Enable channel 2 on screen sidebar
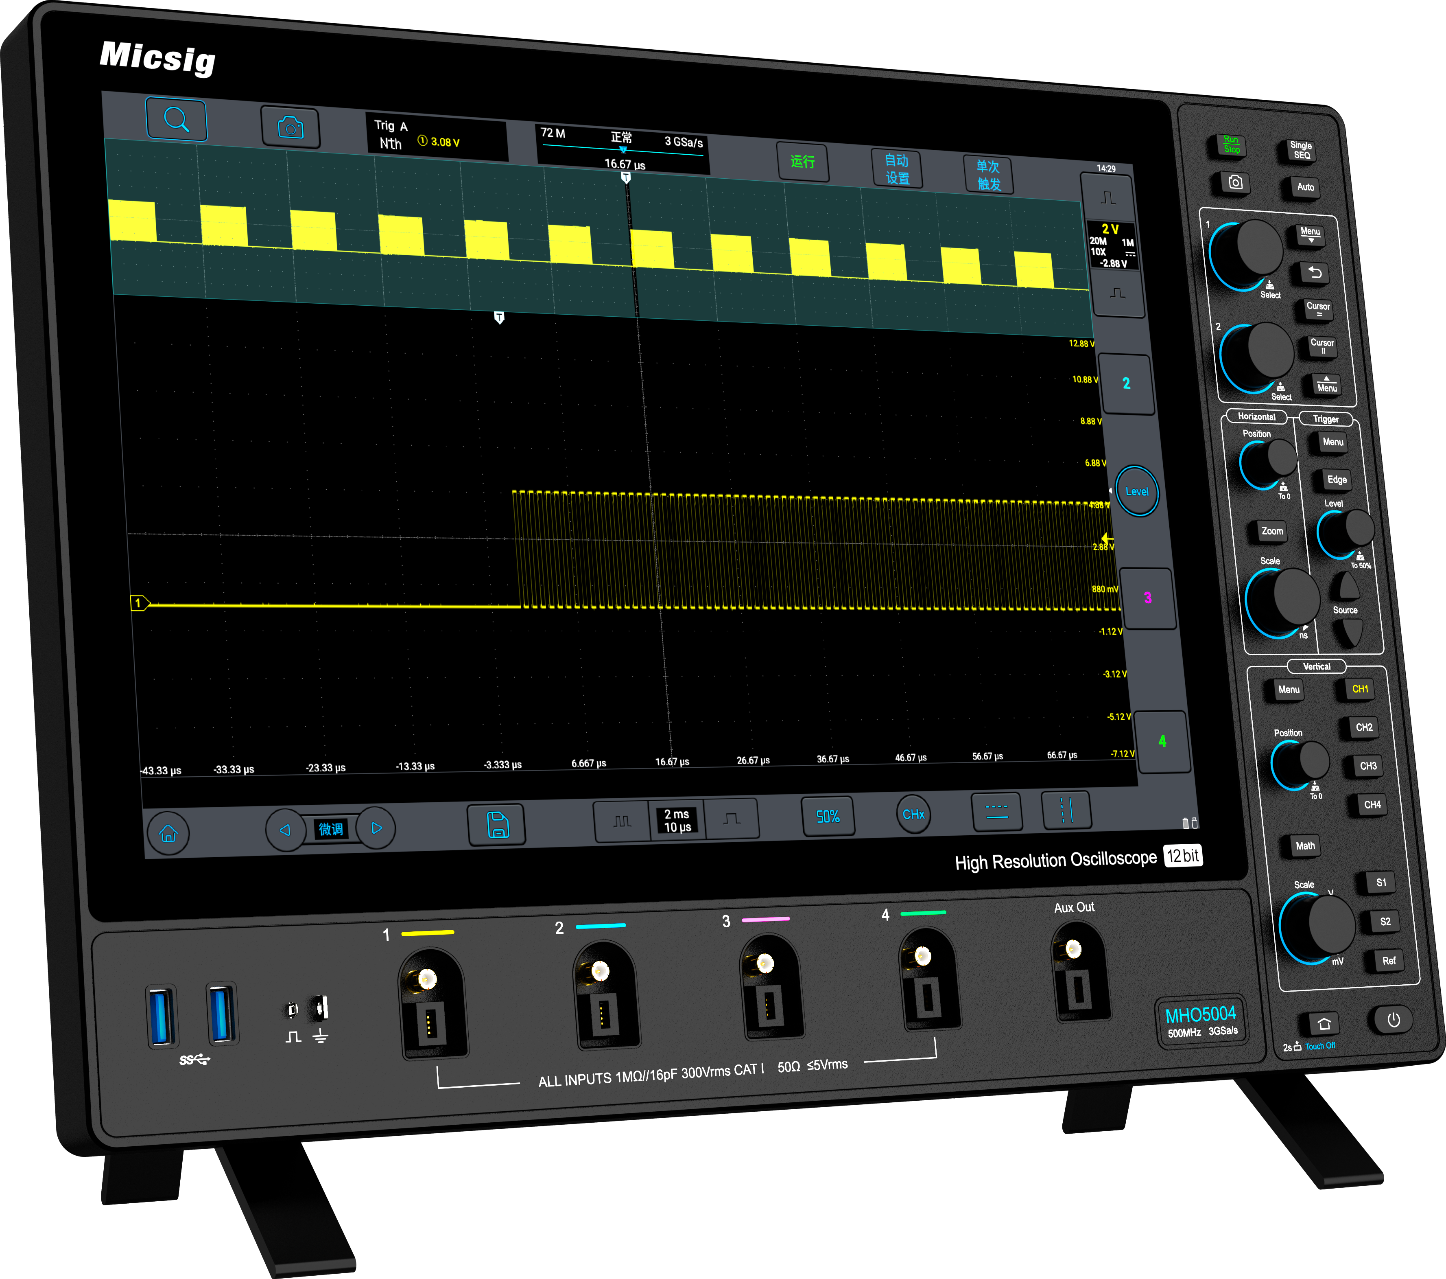Viewport: 1446px width, 1279px height. (x=1126, y=383)
